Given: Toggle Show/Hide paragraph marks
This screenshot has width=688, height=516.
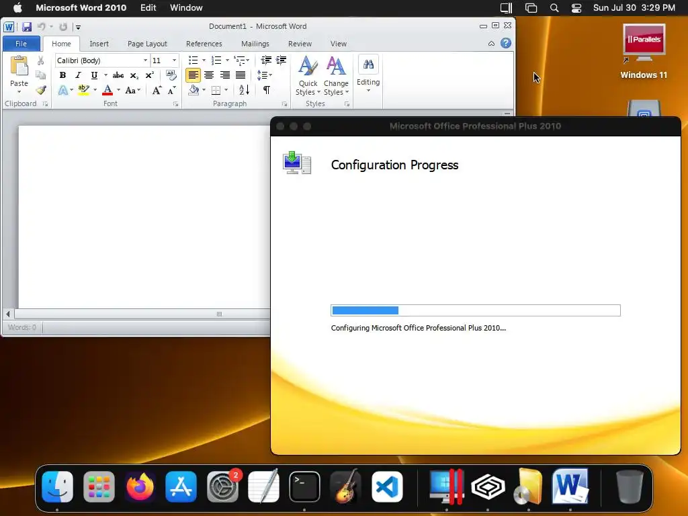Looking at the screenshot, I should [x=266, y=91].
